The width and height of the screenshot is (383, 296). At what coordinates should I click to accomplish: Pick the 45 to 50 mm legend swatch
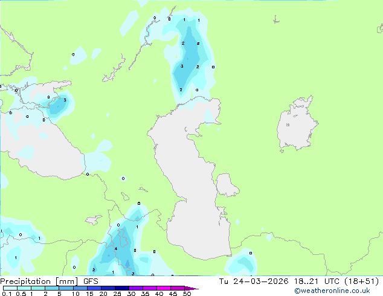pos(178,288)
